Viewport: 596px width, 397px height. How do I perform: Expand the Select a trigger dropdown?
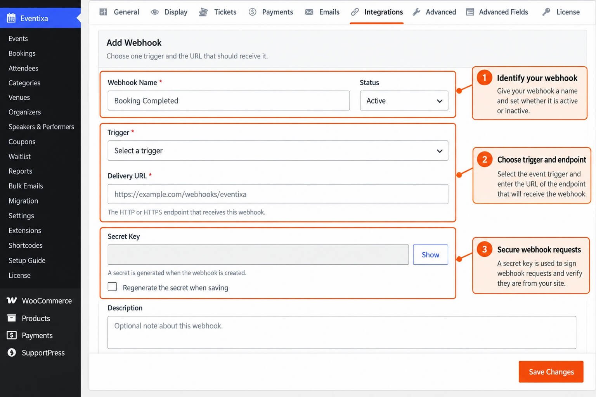tap(278, 151)
